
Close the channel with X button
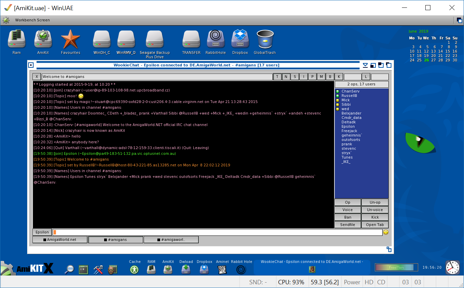click(37, 77)
